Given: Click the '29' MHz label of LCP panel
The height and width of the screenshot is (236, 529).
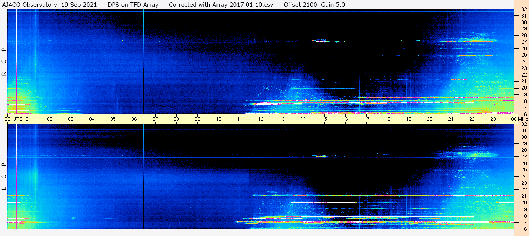Looking at the screenshot, I should coord(524,144).
